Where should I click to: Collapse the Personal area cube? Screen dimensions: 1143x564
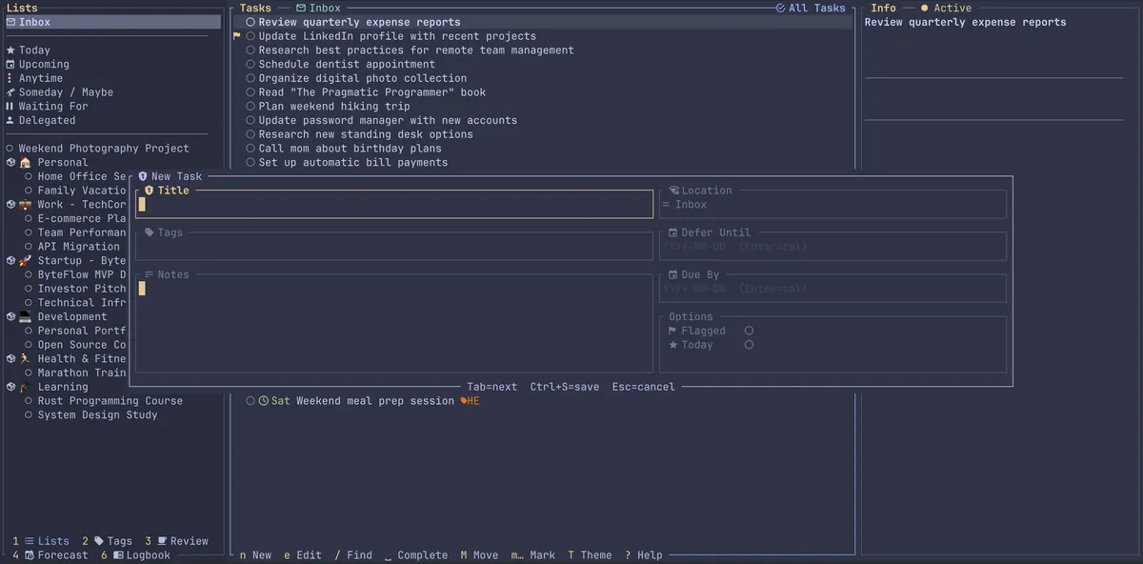pos(10,163)
